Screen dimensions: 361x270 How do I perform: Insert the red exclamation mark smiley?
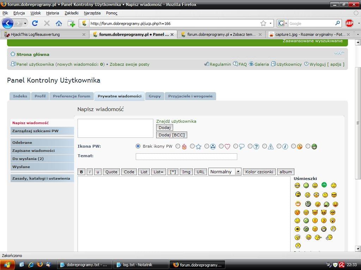click(315, 221)
